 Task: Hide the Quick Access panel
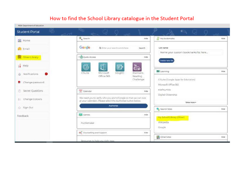tap(146, 57)
